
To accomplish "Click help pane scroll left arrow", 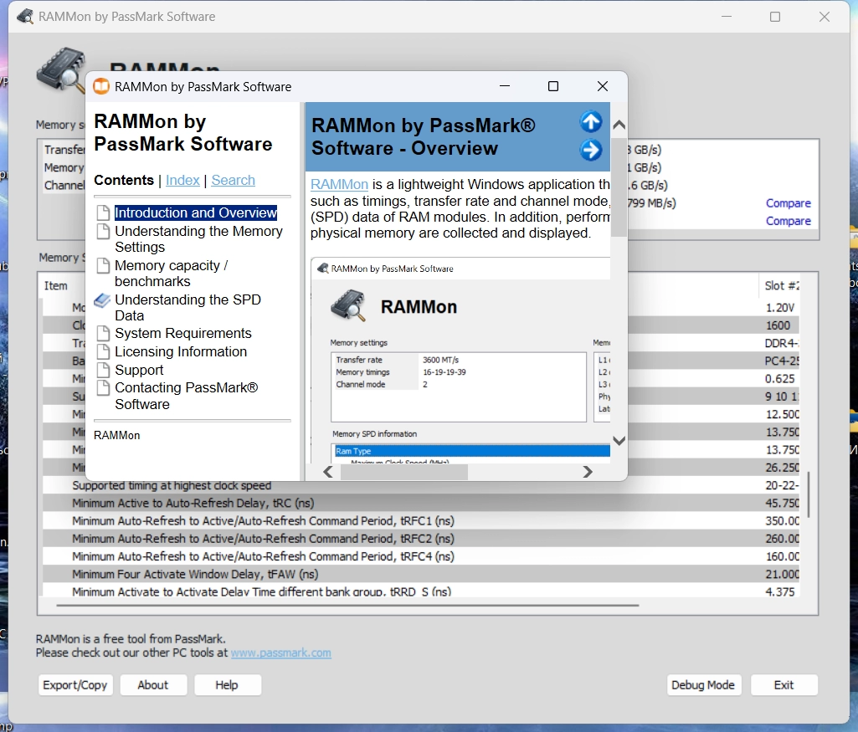I will pos(328,472).
